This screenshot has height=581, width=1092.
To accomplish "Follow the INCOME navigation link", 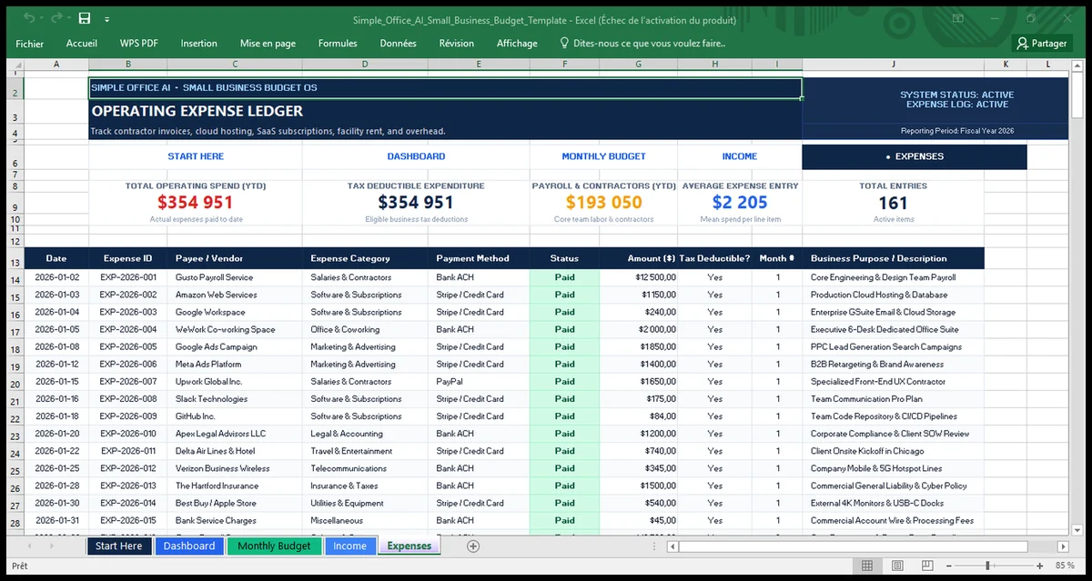I will coord(740,156).
